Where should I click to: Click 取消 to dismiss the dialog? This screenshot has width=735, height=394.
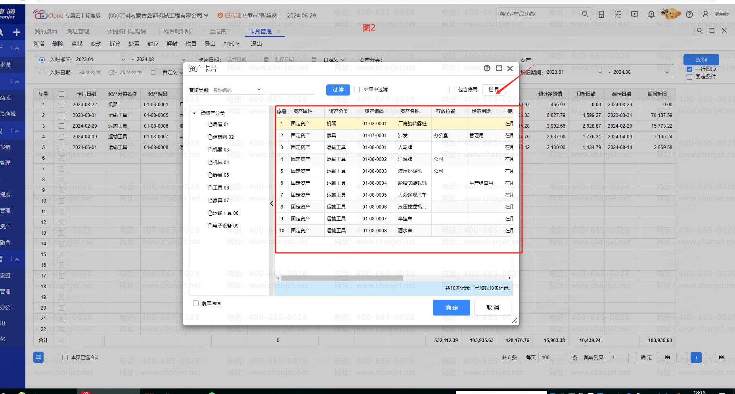[x=493, y=308]
